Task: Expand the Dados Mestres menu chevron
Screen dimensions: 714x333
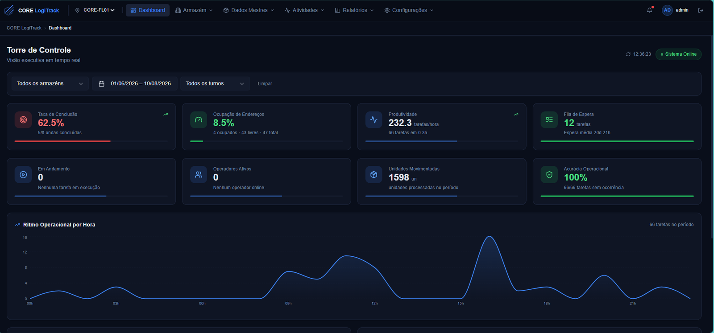Action: pyautogui.click(x=272, y=10)
